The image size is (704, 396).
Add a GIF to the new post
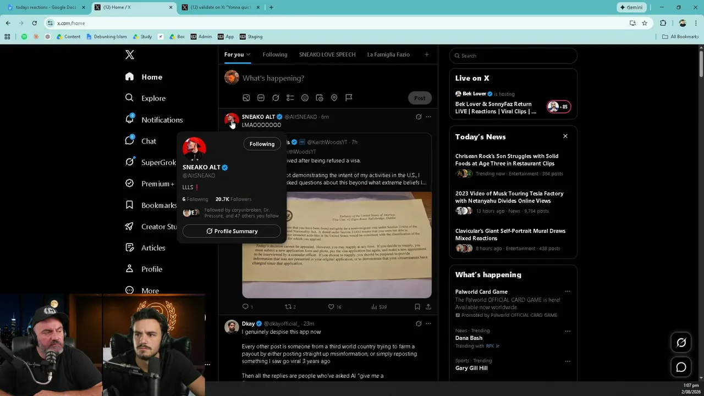click(x=261, y=98)
